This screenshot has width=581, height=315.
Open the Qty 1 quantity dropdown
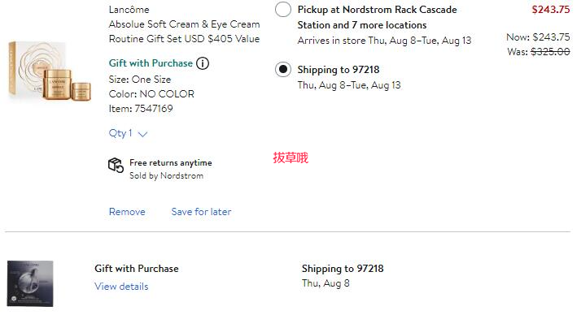point(128,133)
